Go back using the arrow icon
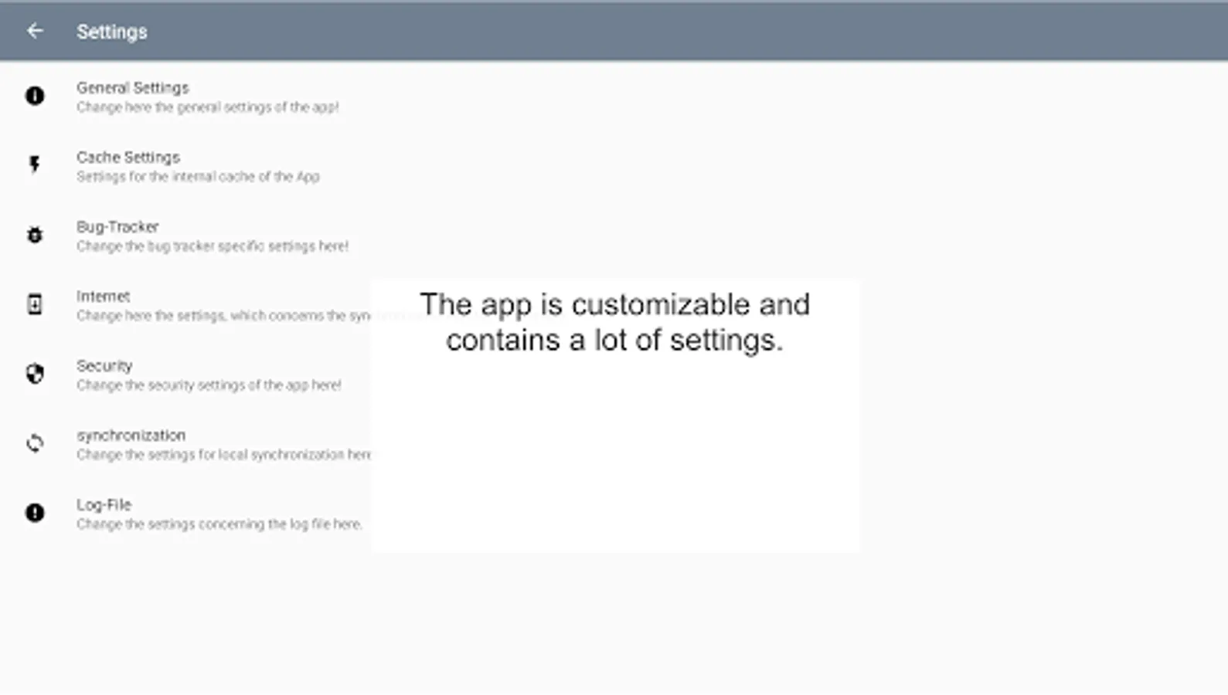 [x=35, y=31]
